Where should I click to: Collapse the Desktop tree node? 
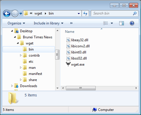pyautogui.click(x=12, y=31)
